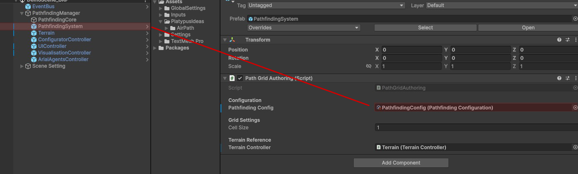This screenshot has width=578, height=174.
Task: Open Transform component presets icon
Action: 568,40
